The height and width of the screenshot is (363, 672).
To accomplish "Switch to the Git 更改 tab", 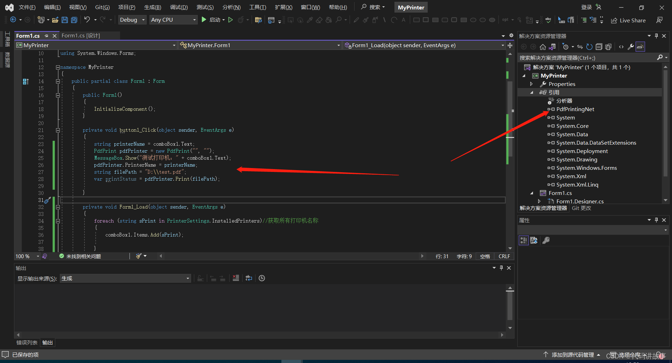I will [581, 208].
